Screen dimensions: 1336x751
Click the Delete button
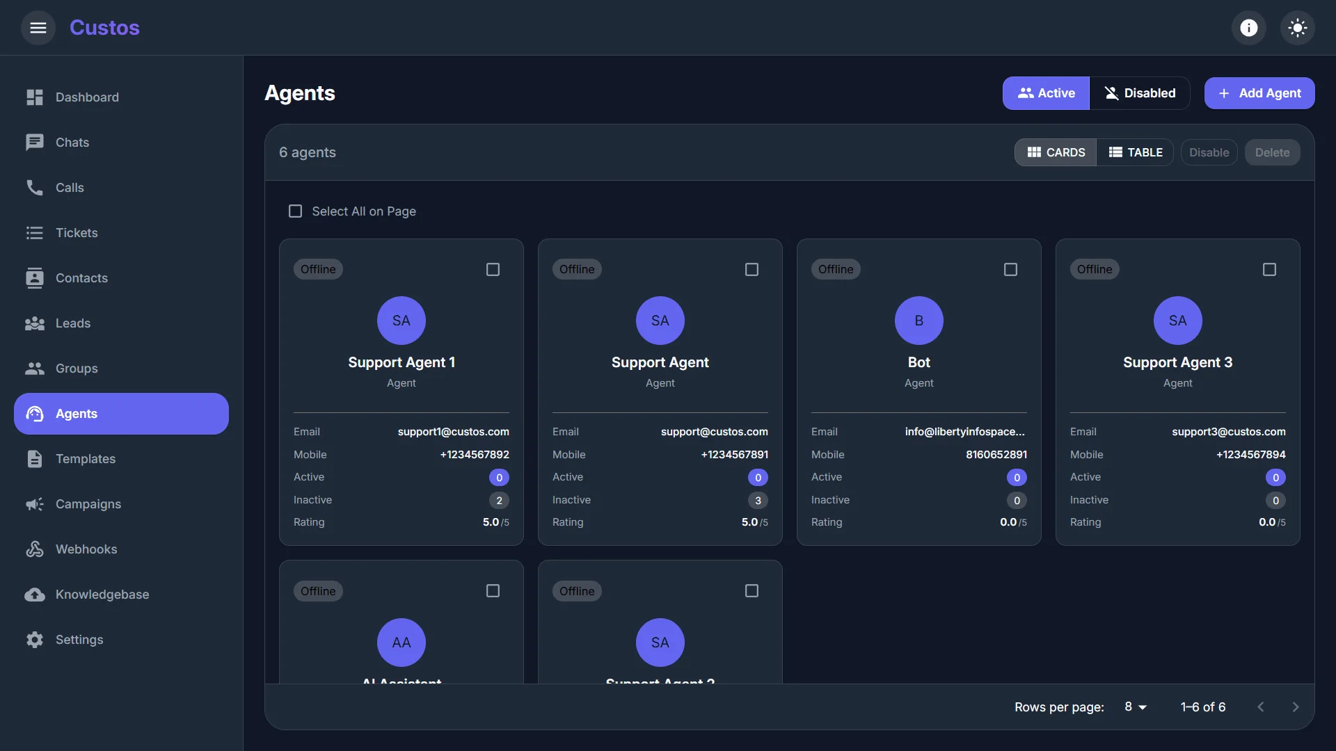coord(1272,152)
